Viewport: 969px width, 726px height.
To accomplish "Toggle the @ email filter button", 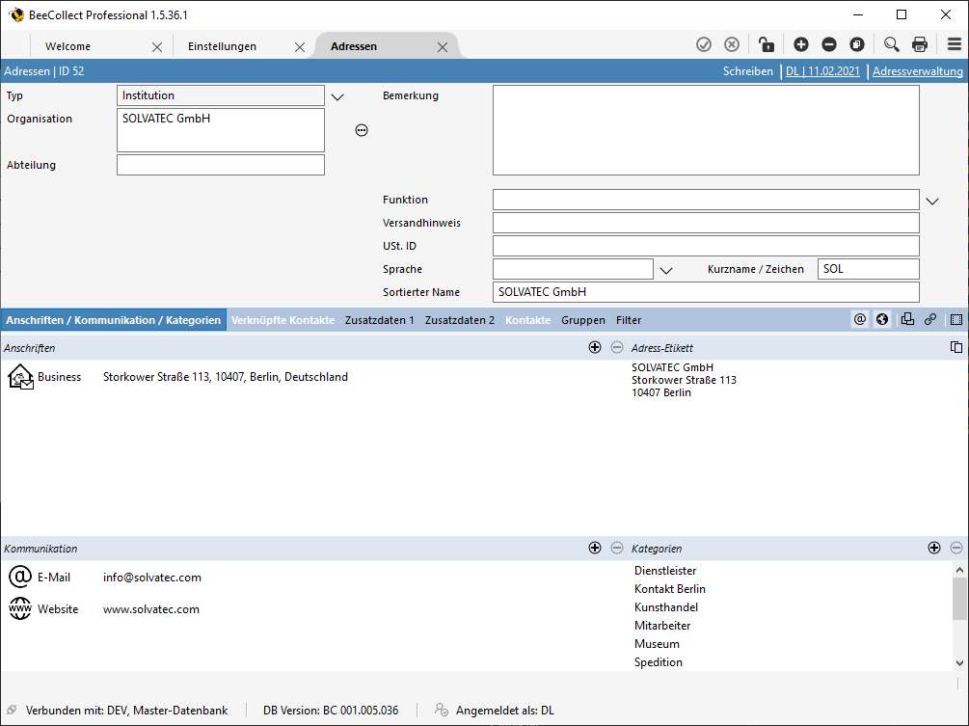I will 860,319.
